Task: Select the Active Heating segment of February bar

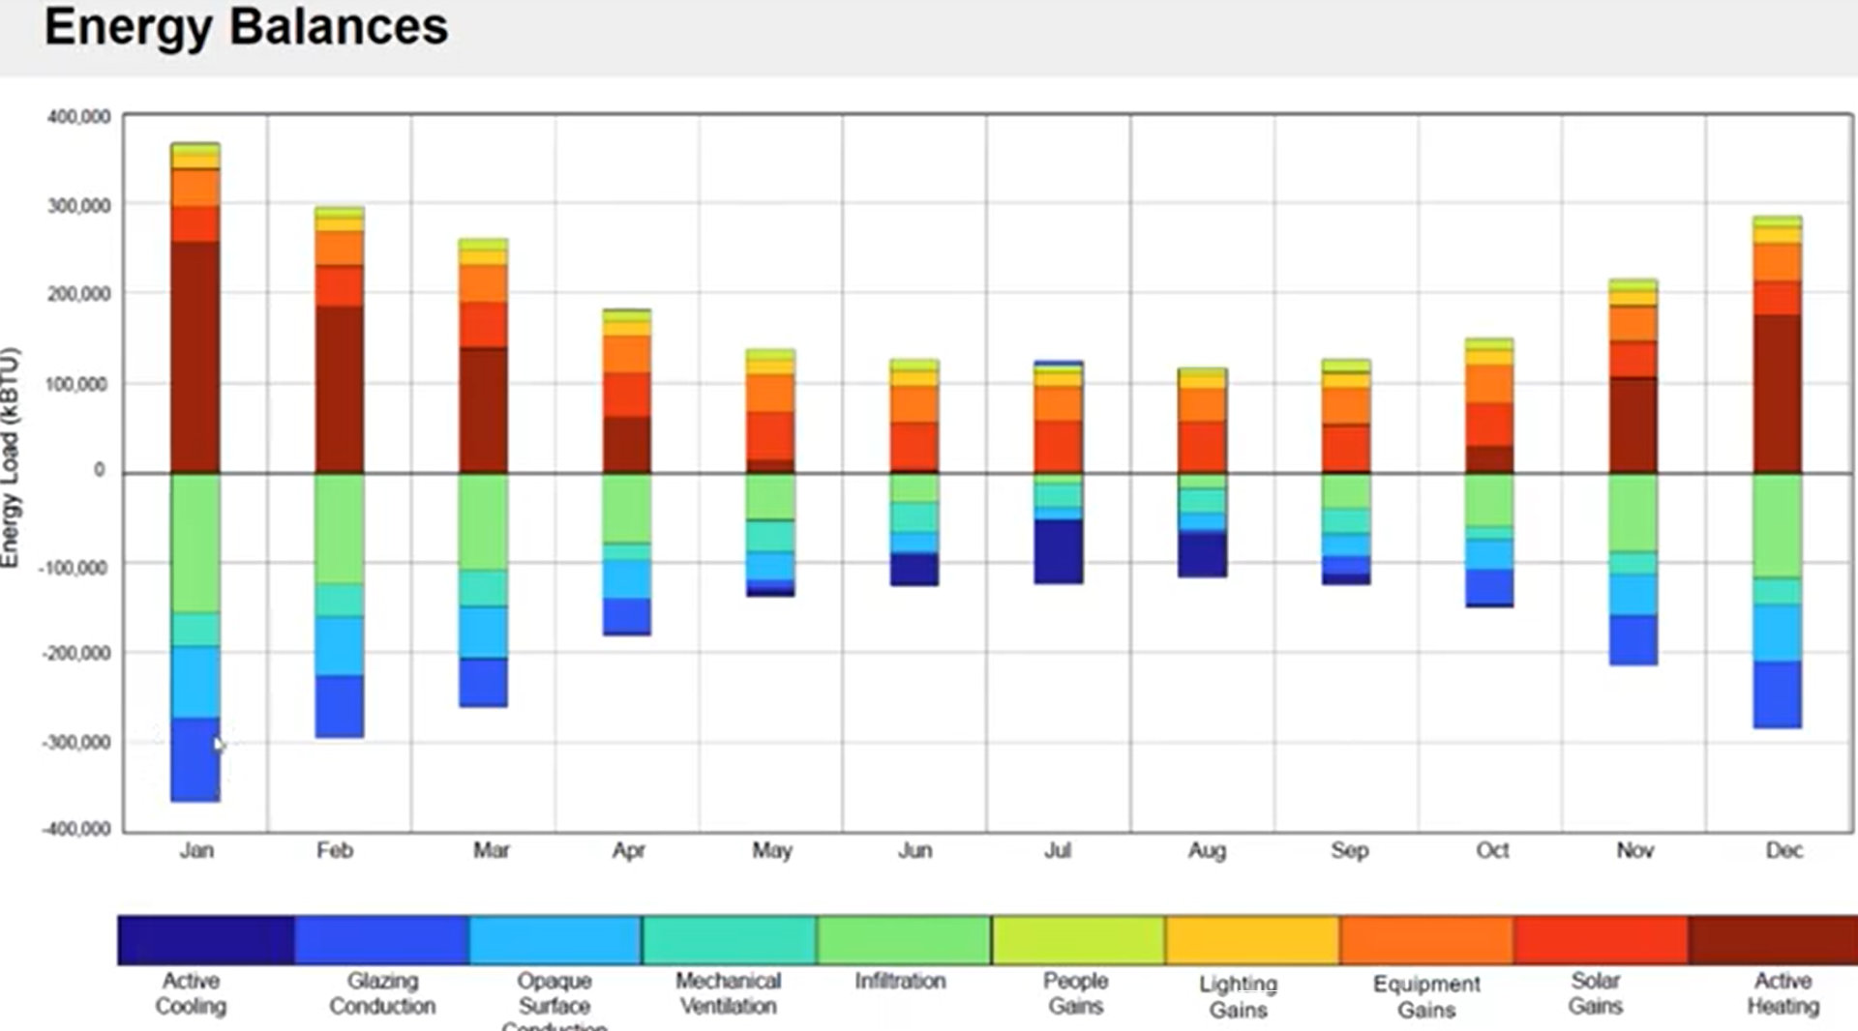Action: tap(340, 389)
